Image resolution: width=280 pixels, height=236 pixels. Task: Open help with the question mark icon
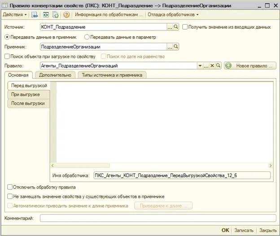(66, 15)
